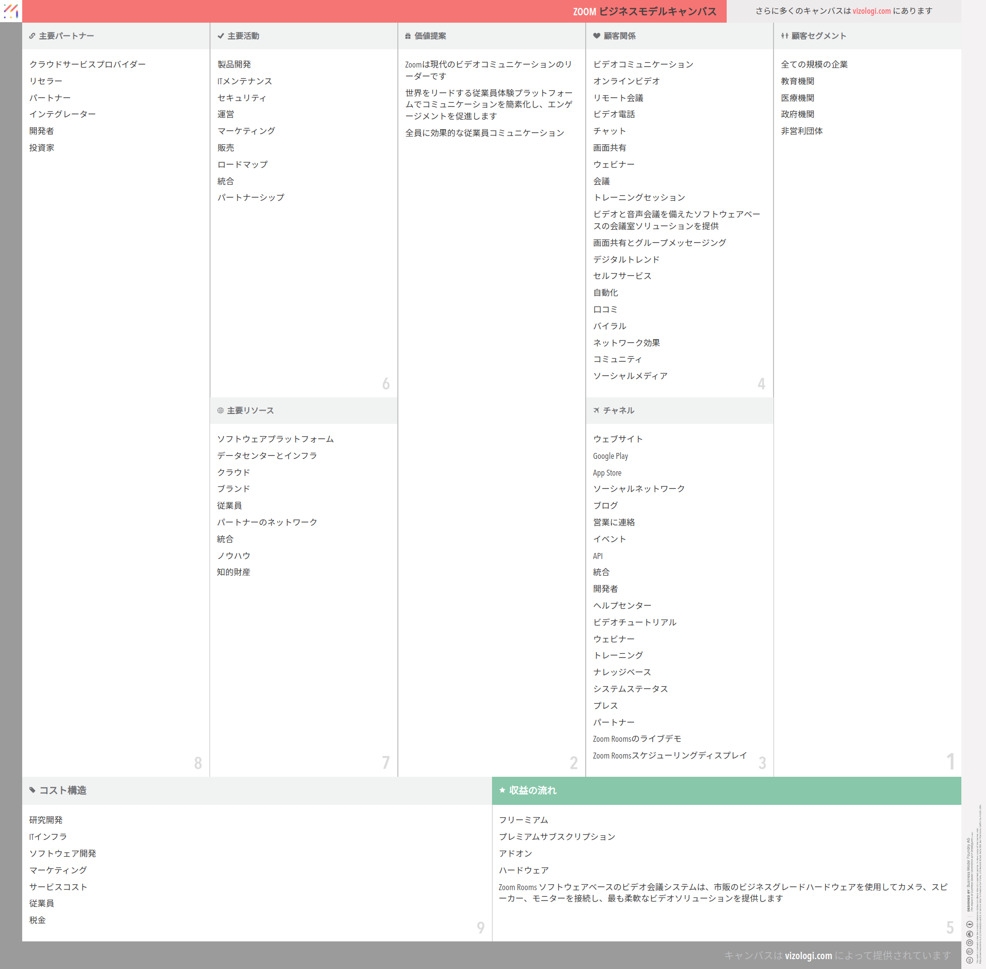Click the フリーミアム revenue item
The height and width of the screenshot is (969, 986).
pos(523,820)
